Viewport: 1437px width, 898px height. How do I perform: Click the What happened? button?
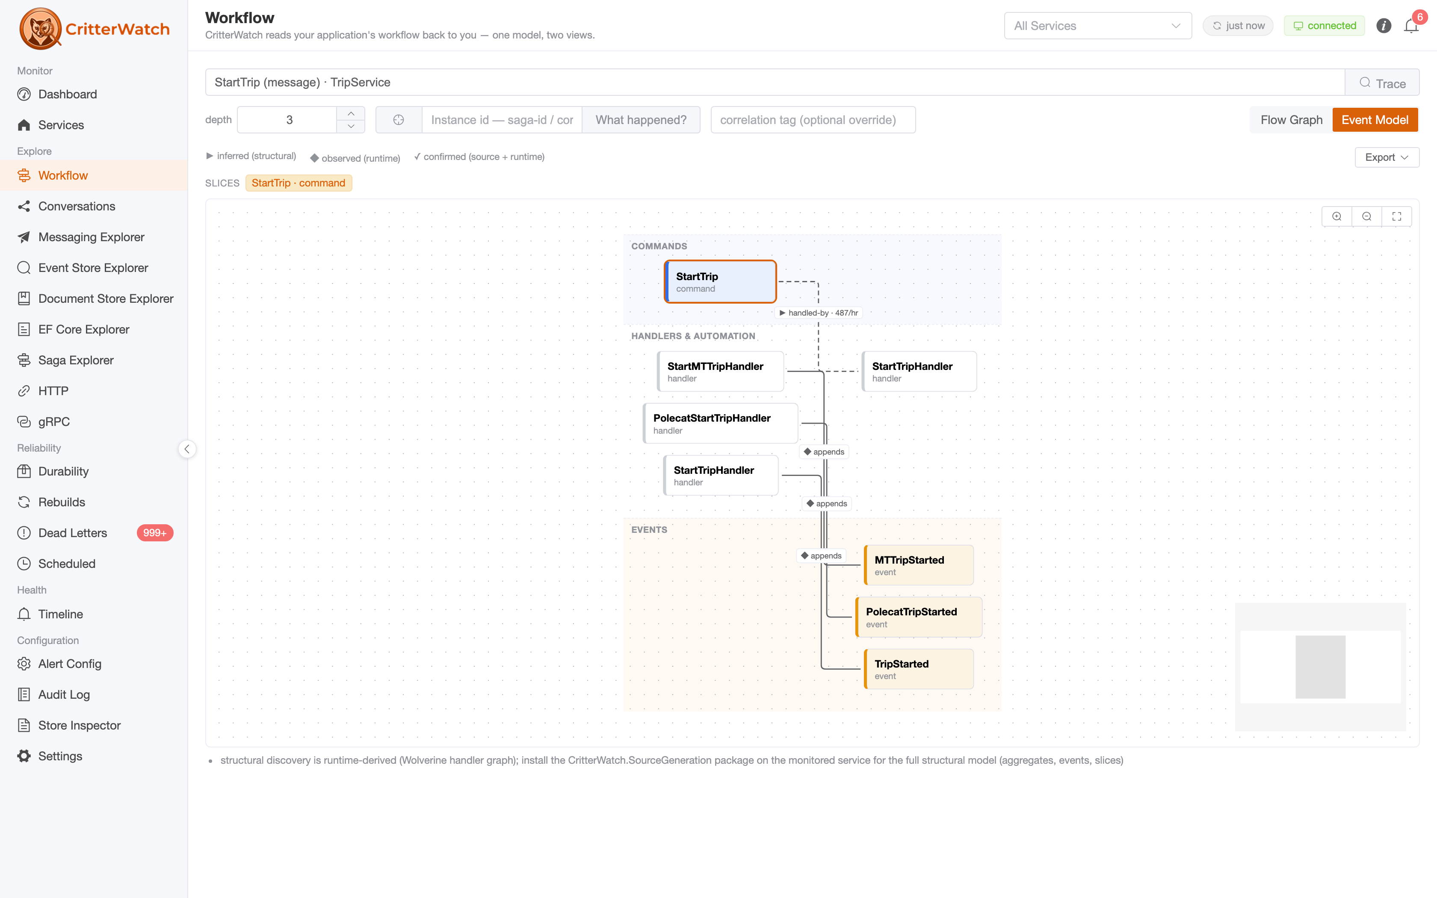(x=641, y=120)
